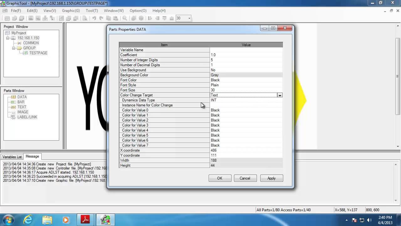Screen dimensions: 401x226
Task: Click the Align Top toolbar icon
Action: [x=164, y=18]
